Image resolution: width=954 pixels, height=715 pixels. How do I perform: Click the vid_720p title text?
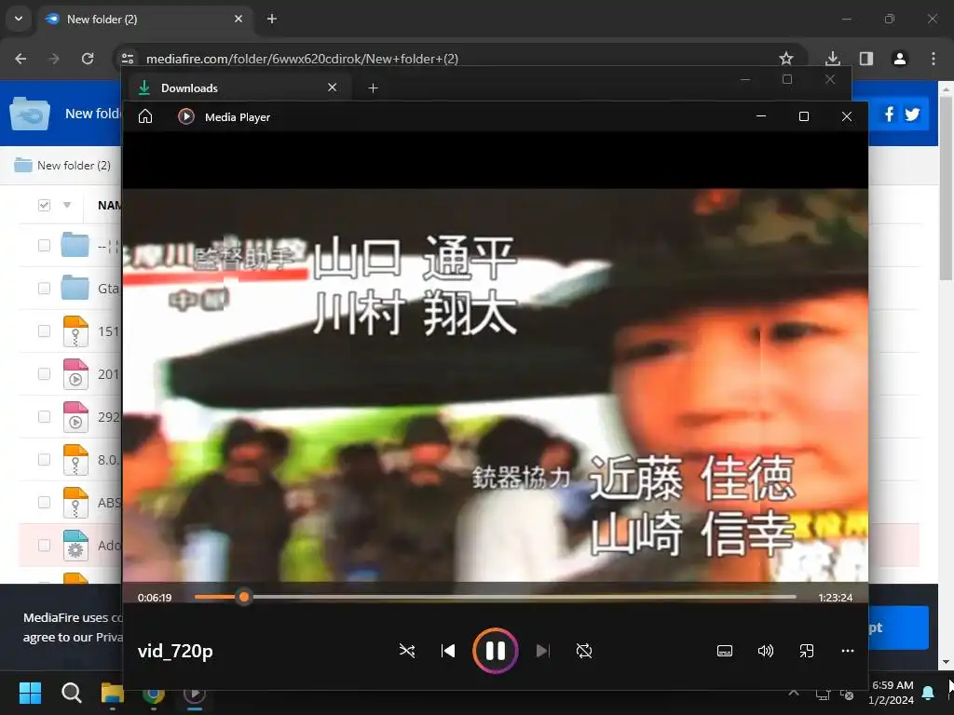pyautogui.click(x=175, y=651)
